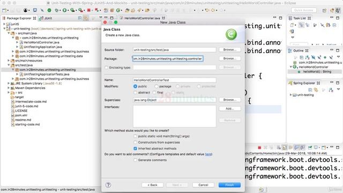
Task: Select UnitTestingApplicationTests.java in Package Explorer
Action: (x=47, y=74)
